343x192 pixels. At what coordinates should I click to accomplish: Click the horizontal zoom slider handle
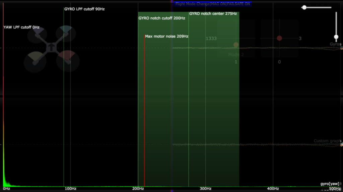coord(304,7)
